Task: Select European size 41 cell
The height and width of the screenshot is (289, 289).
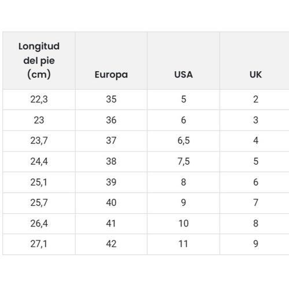Action: click(x=111, y=224)
